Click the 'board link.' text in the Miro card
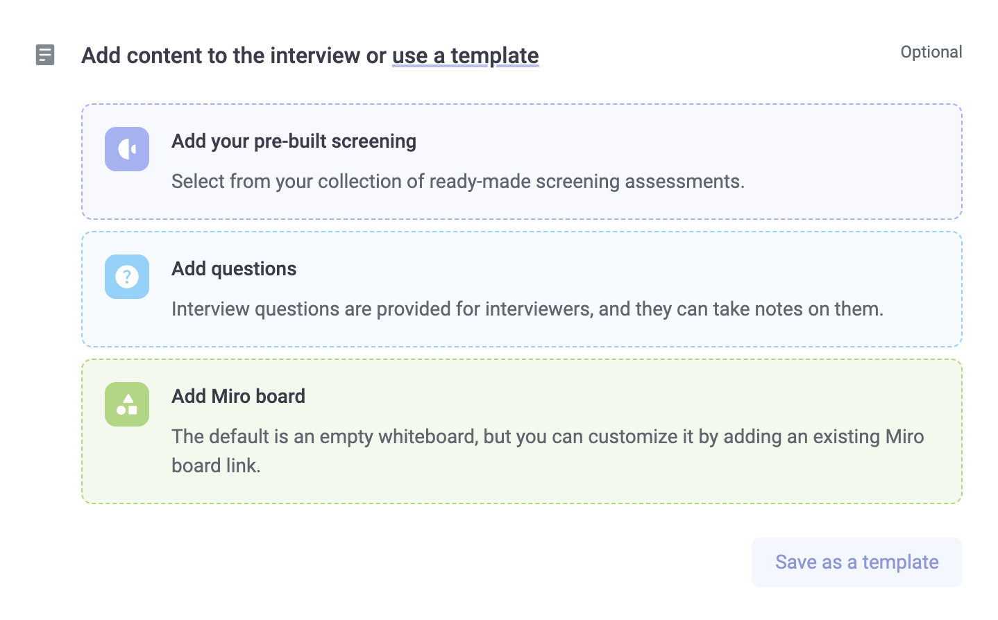The height and width of the screenshot is (620, 998). (216, 466)
